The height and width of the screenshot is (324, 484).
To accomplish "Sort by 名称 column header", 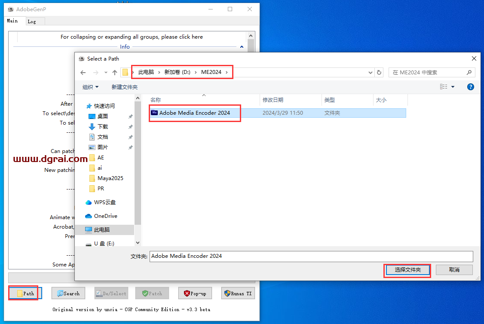I will coord(204,100).
